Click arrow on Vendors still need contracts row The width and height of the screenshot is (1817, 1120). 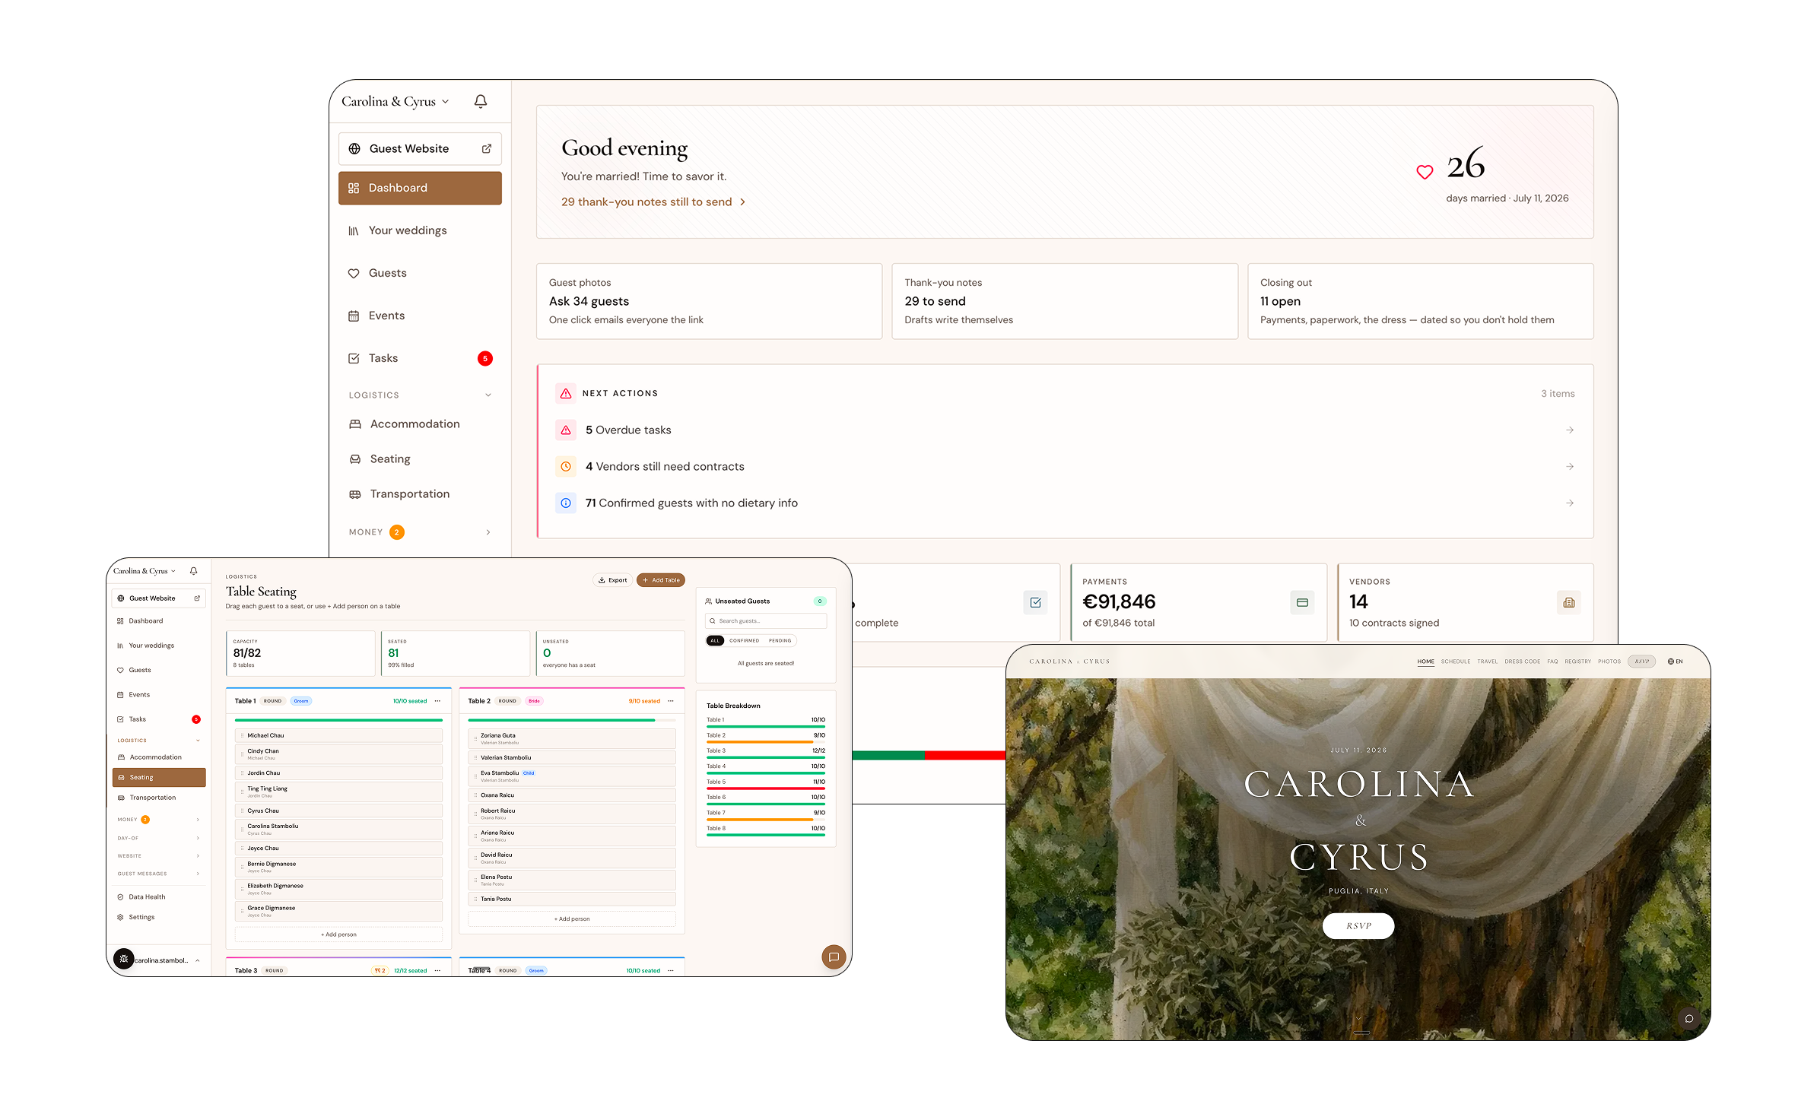[1570, 467]
